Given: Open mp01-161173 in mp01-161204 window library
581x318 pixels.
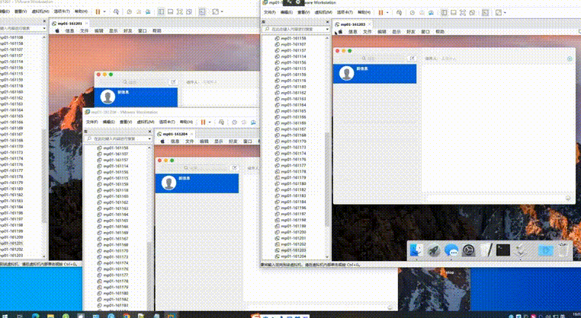Looking at the screenshot, I should [115, 256].
